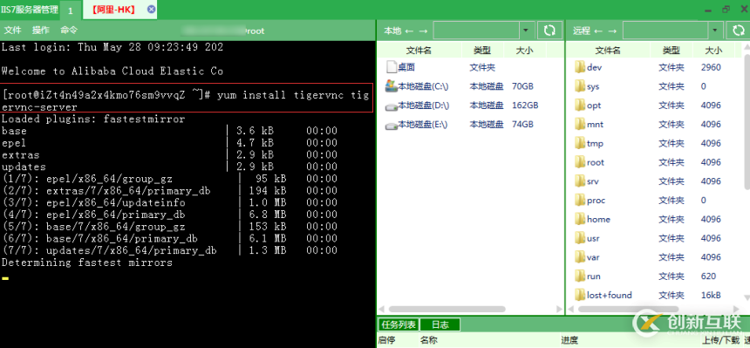The height and width of the screenshot is (348, 750).
Task: Select the opt folder icon
Action: point(580,106)
